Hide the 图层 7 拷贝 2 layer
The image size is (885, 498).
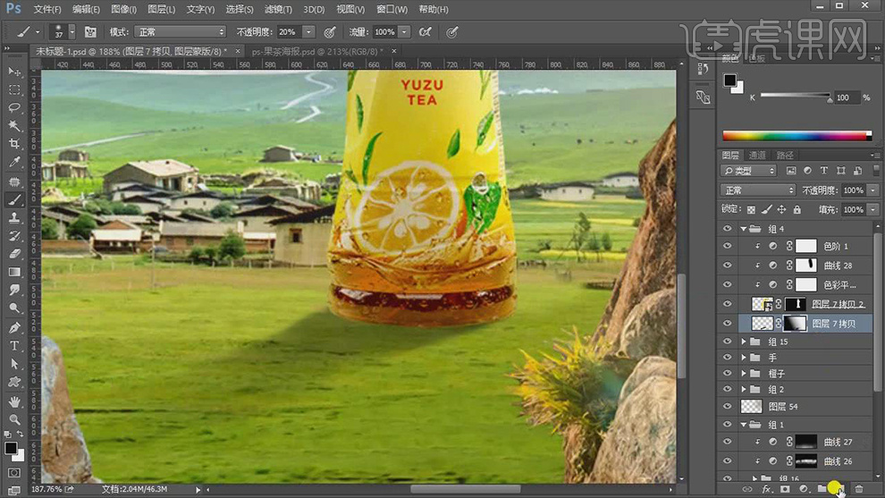[727, 304]
